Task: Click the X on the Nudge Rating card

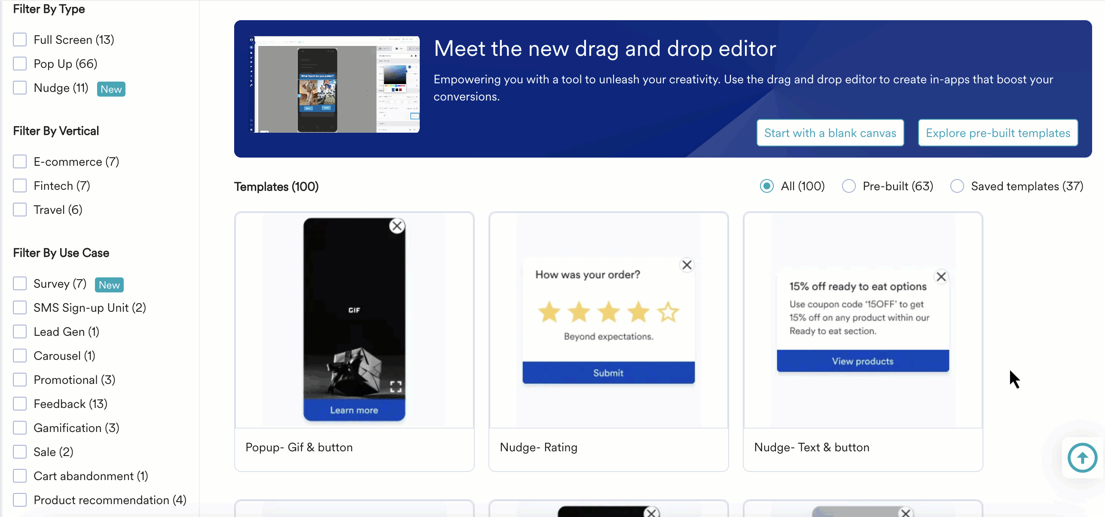Action: point(687,265)
